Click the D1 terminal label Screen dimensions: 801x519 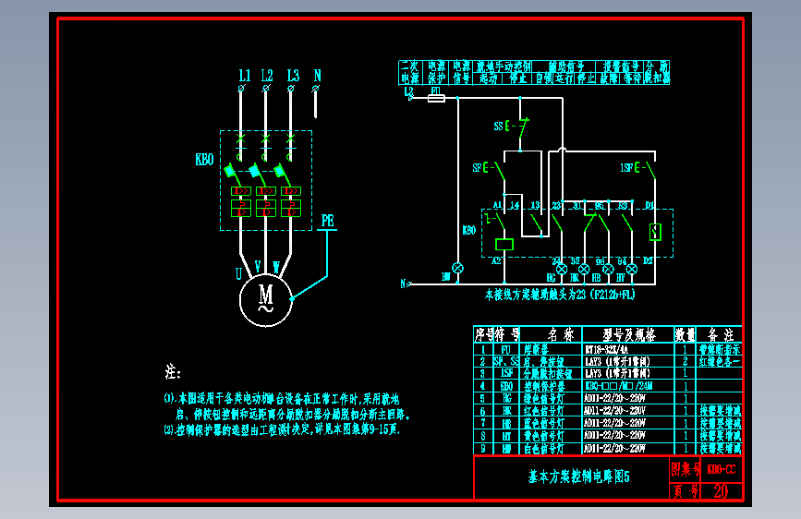click(x=649, y=205)
